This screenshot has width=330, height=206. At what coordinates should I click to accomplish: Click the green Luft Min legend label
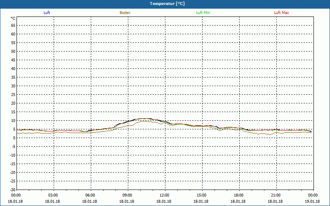(203, 13)
